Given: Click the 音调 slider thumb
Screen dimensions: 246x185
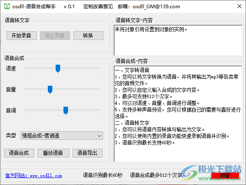Looking at the screenshot, I should 66,110.
